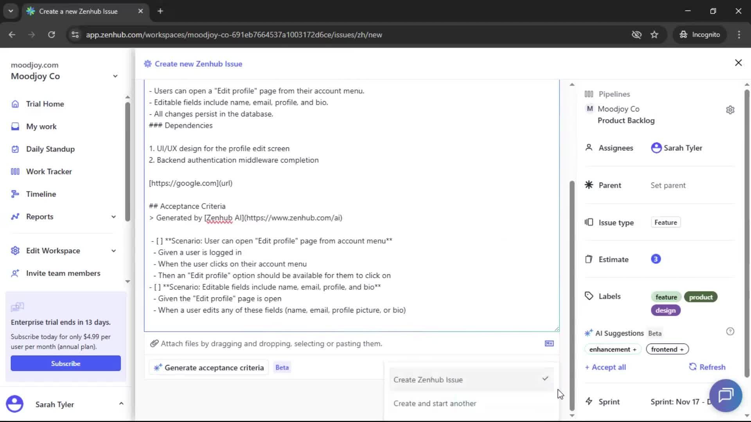Toggle the markdown preview icon
The image size is (751, 422).
pyautogui.click(x=549, y=343)
